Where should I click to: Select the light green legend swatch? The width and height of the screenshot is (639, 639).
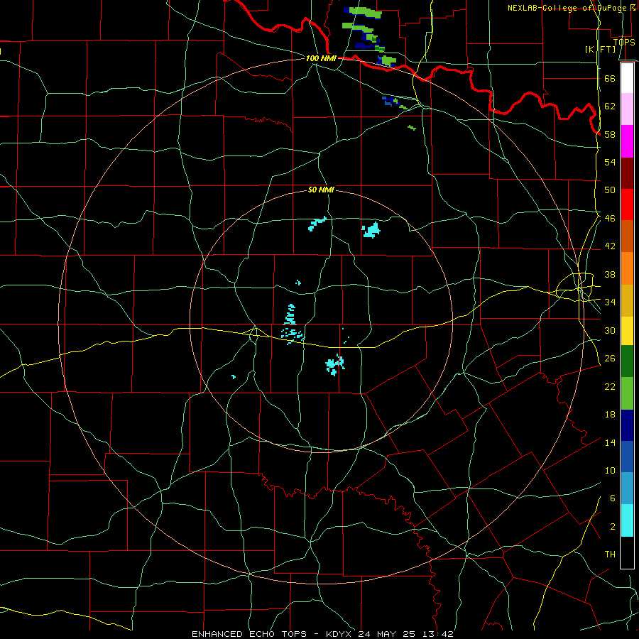coord(627,393)
